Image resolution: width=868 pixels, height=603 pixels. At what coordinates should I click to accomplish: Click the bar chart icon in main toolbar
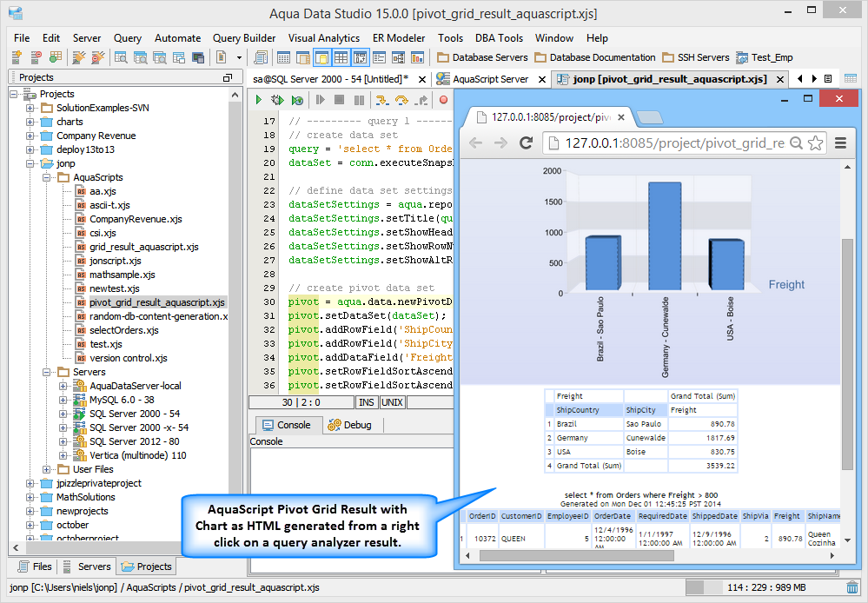417,57
